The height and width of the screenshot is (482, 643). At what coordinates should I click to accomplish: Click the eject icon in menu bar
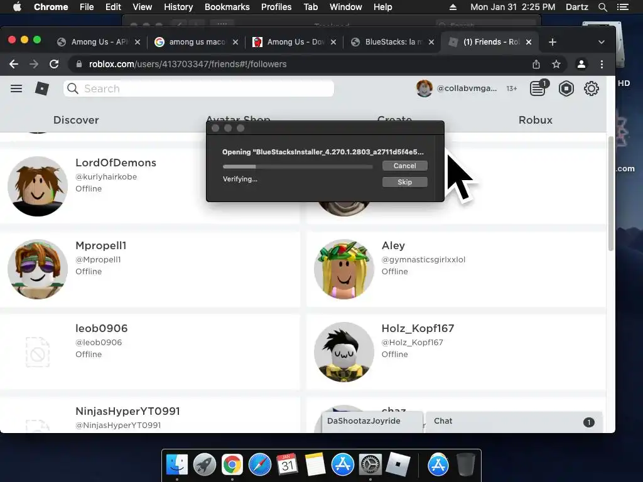pos(453,7)
